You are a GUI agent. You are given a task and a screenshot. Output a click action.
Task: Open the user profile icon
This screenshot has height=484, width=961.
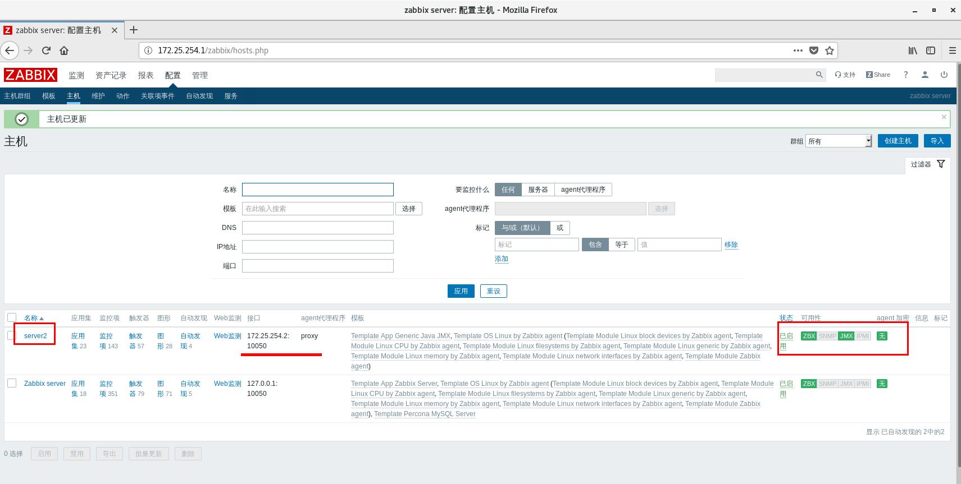coord(924,75)
